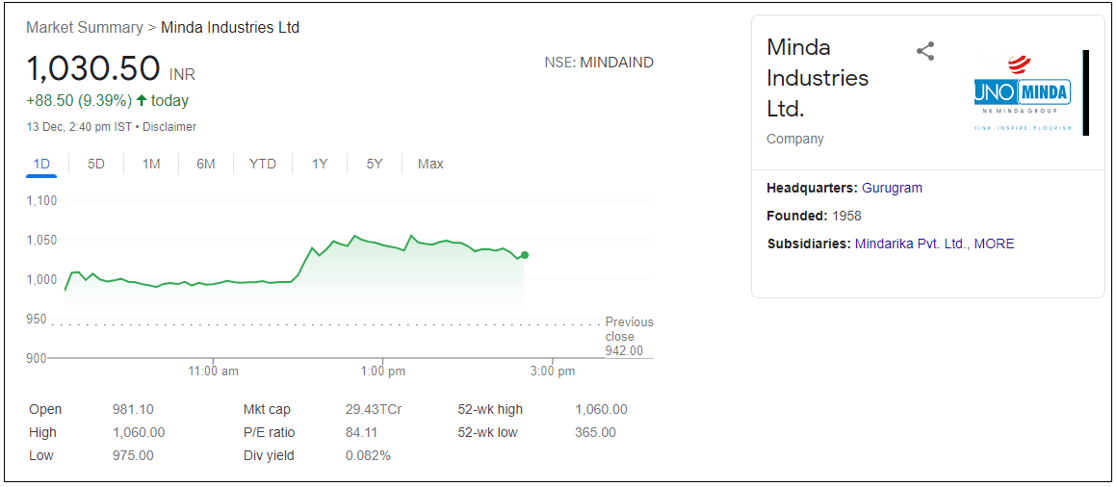Show the 6M chart range
This screenshot has width=1117, height=487.
click(x=206, y=164)
